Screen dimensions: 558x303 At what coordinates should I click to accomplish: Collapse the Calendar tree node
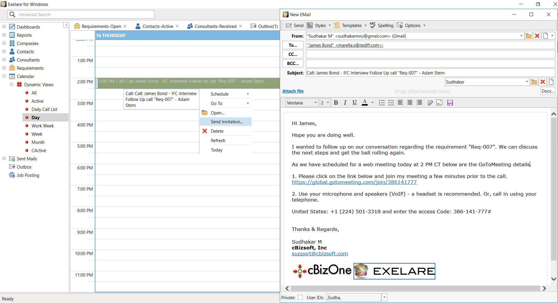click(x=4, y=76)
